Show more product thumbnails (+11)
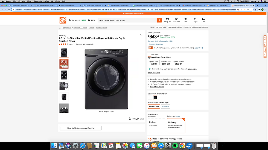The width and height of the screenshot is (268, 150). coord(64,108)
